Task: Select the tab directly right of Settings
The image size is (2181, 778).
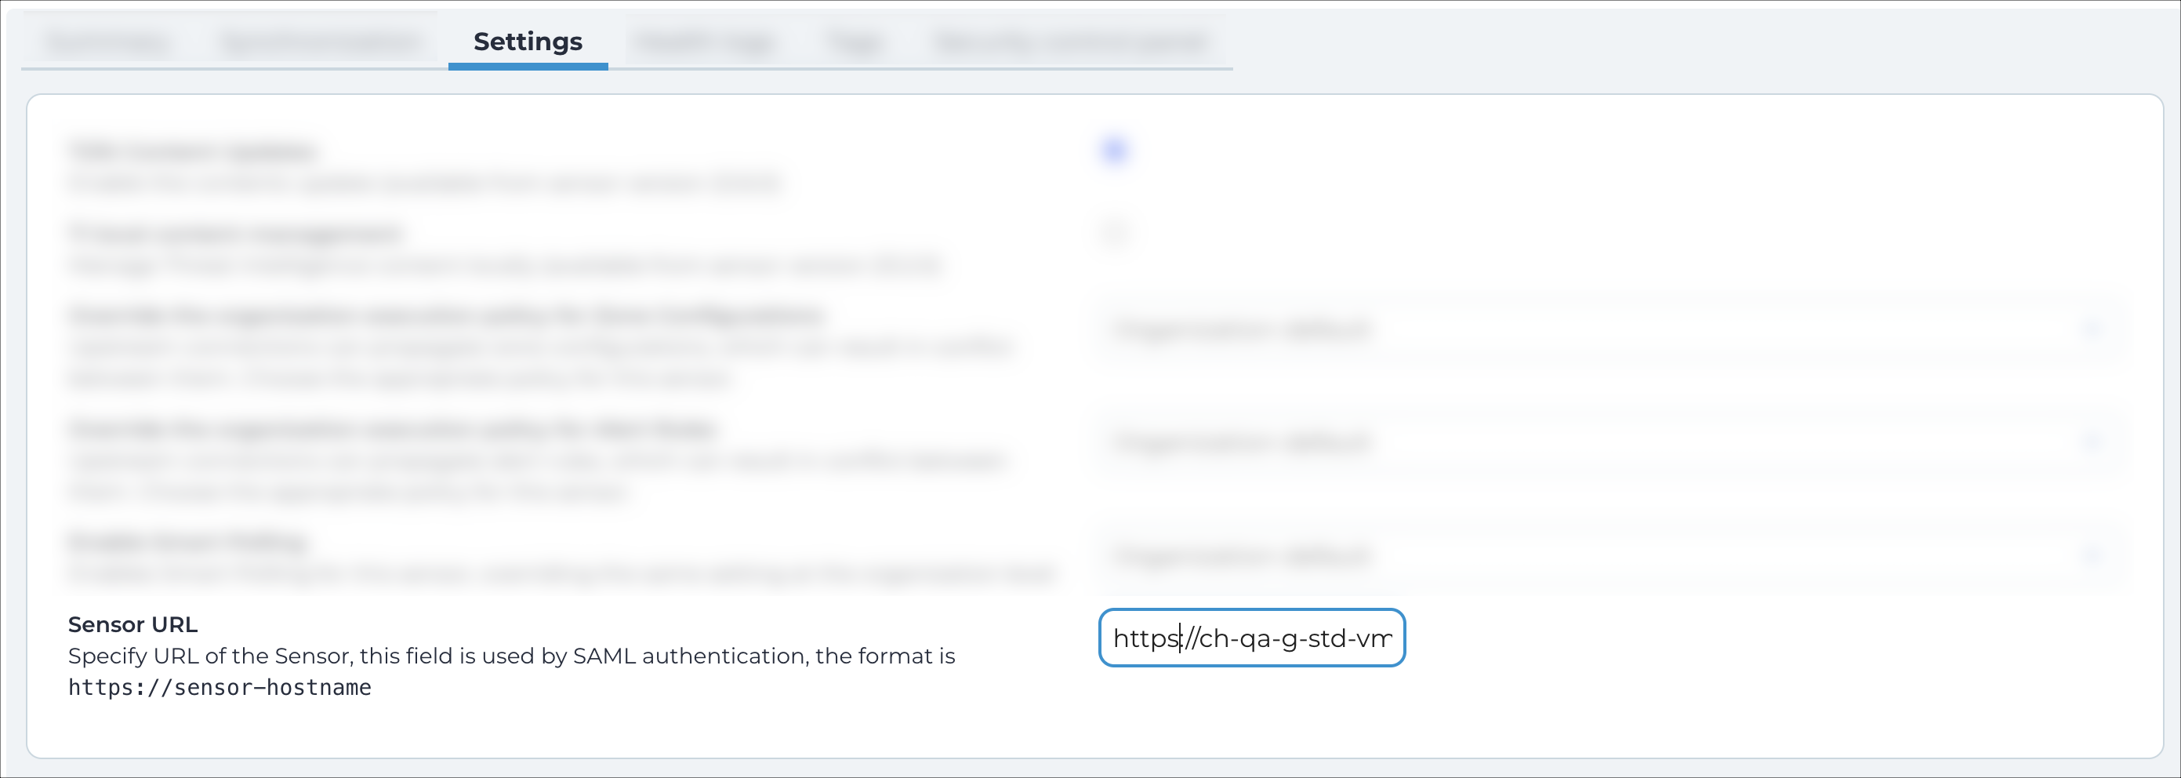Action: [x=705, y=41]
